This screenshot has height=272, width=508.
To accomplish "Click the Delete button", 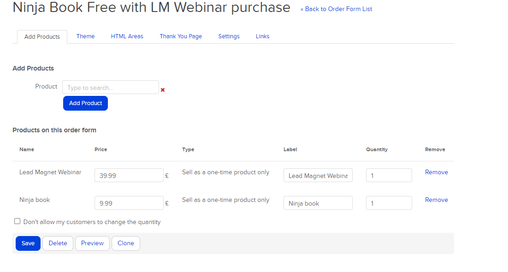I will (58, 243).
